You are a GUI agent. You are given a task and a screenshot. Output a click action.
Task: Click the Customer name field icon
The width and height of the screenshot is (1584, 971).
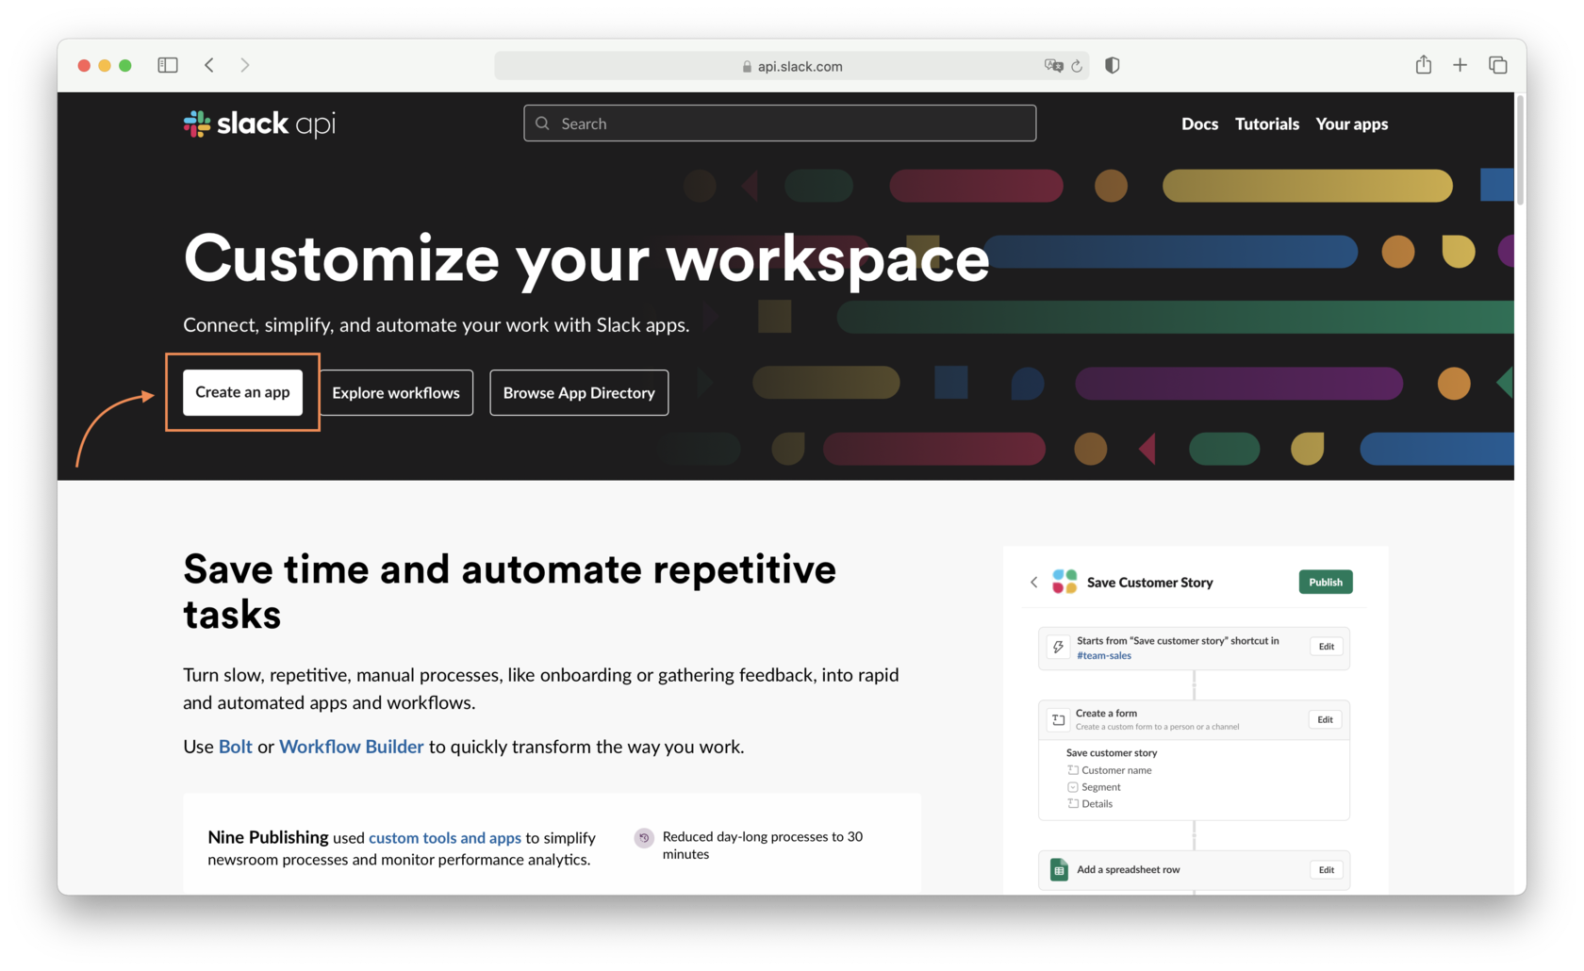(1073, 770)
